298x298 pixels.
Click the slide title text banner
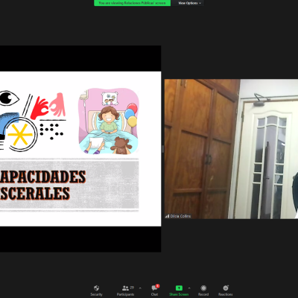tap(69, 185)
